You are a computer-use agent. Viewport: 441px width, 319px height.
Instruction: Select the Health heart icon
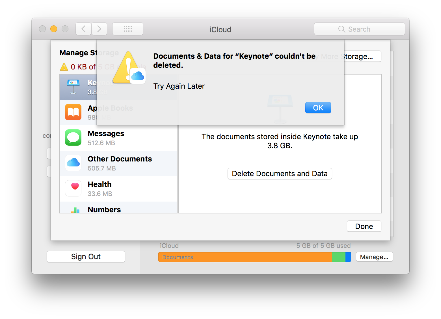pyautogui.click(x=73, y=188)
